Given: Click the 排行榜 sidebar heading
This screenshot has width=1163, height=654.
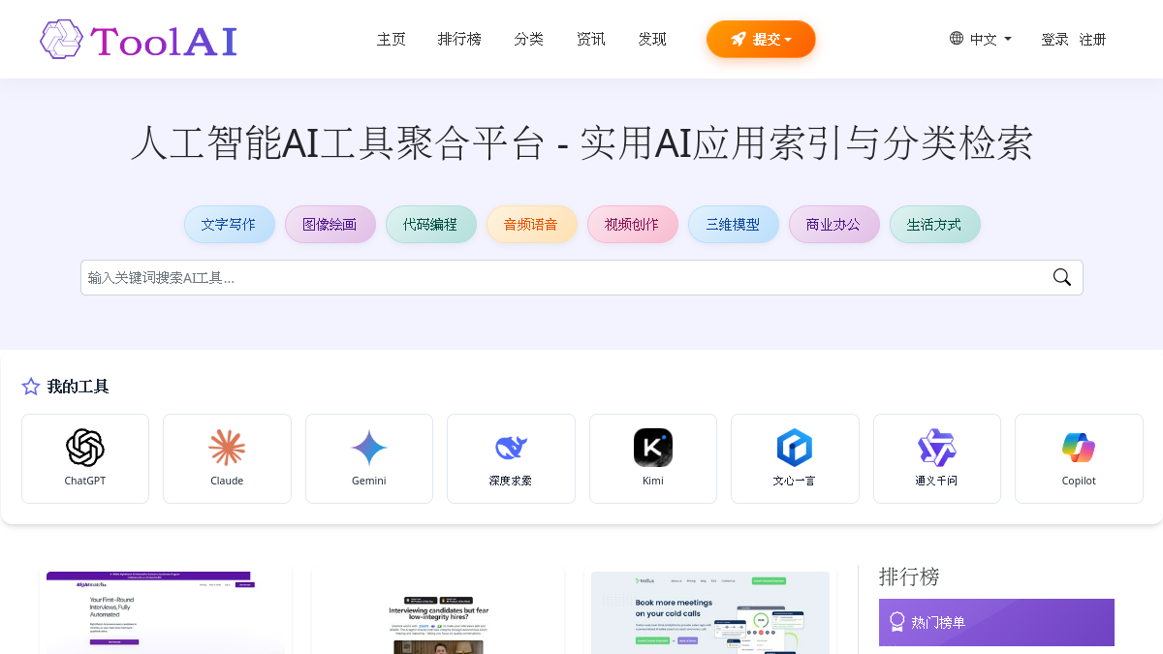Looking at the screenshot, I should [x=909, y=576].
